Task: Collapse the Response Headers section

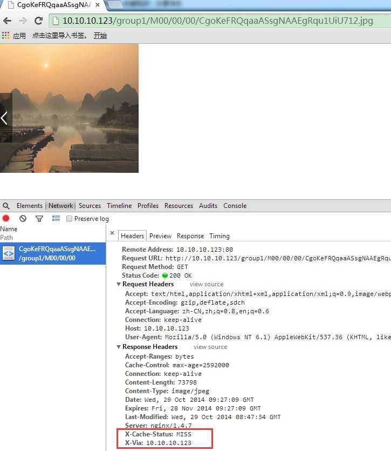Action: coord(118,347)
